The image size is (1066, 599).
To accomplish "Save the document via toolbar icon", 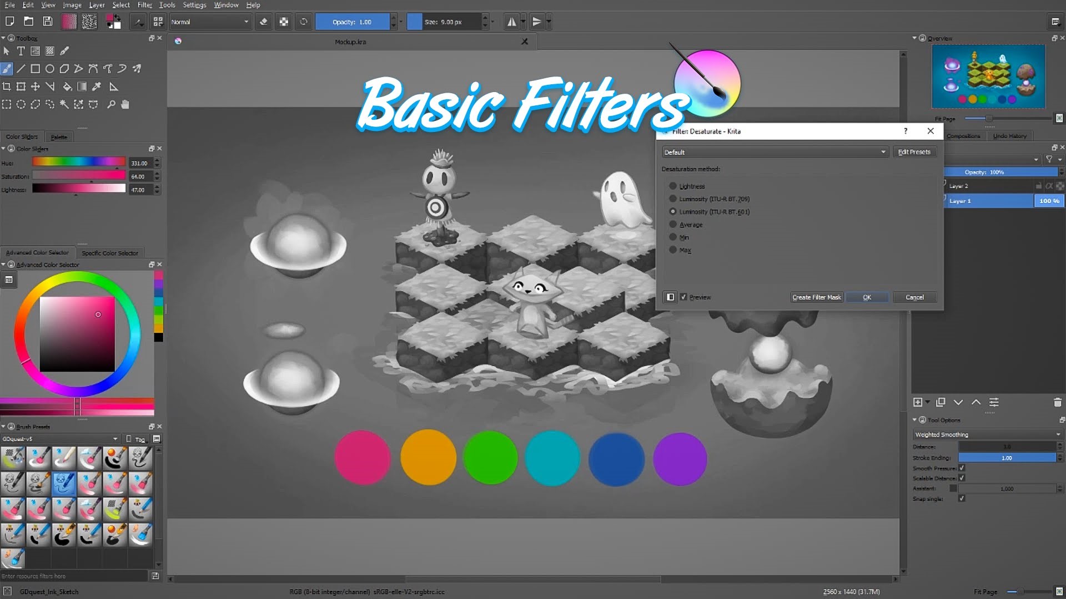I will coord(48,22).
